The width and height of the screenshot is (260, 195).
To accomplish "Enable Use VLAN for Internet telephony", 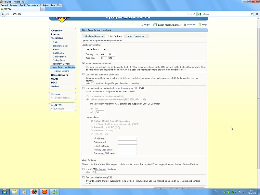I will [84, 169].
